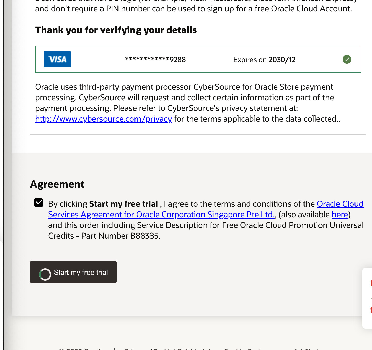372x350 pixels.
Task: Open the 'here' alternate agreement link
Action: point(340,215)
